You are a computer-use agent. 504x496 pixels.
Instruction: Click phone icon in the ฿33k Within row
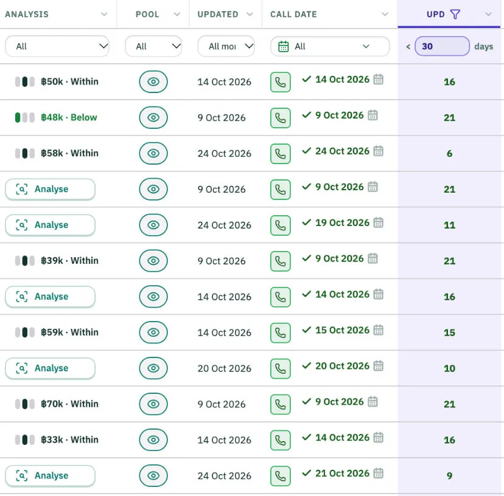(x=280, y=441)
